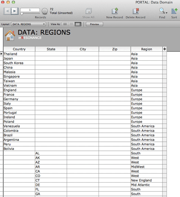Image resolution: width=180 pixels, height=197 pixels.
Task: Select the AL state cell
Action: pos(51,153)
